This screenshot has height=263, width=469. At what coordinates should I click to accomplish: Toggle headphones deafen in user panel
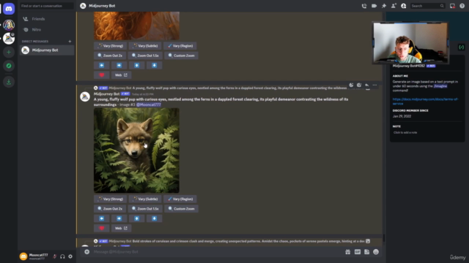(62, 256)
